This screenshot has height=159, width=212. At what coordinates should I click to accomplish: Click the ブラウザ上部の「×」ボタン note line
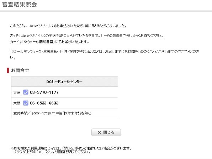[x=52, y=152]
